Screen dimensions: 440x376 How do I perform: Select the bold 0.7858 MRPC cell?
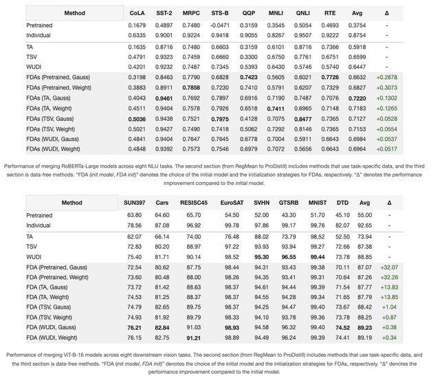pos(191,88)
